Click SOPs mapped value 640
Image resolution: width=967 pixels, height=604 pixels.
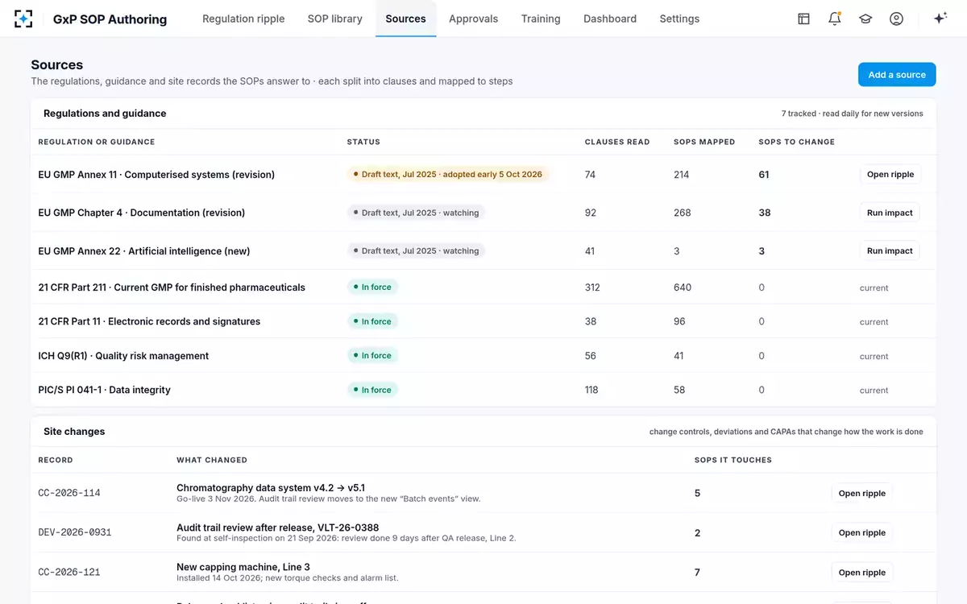[x=683, y=288]
